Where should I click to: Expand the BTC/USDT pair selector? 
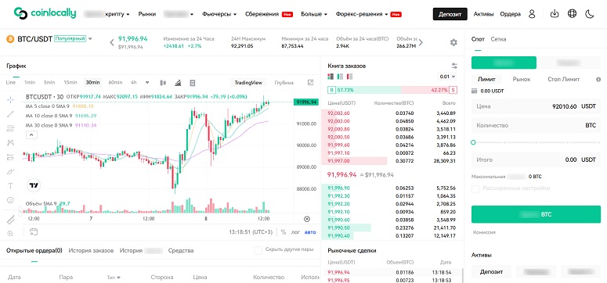point(90,39)
